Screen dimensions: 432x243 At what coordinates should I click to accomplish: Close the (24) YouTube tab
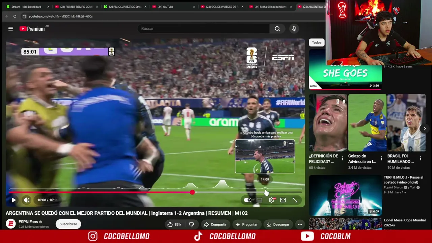click(194, 7)
